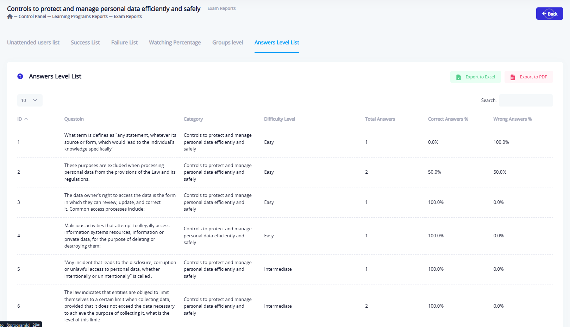Click inside the Search input field
This screenshot has height=327, width=570.
coord(526,100)
